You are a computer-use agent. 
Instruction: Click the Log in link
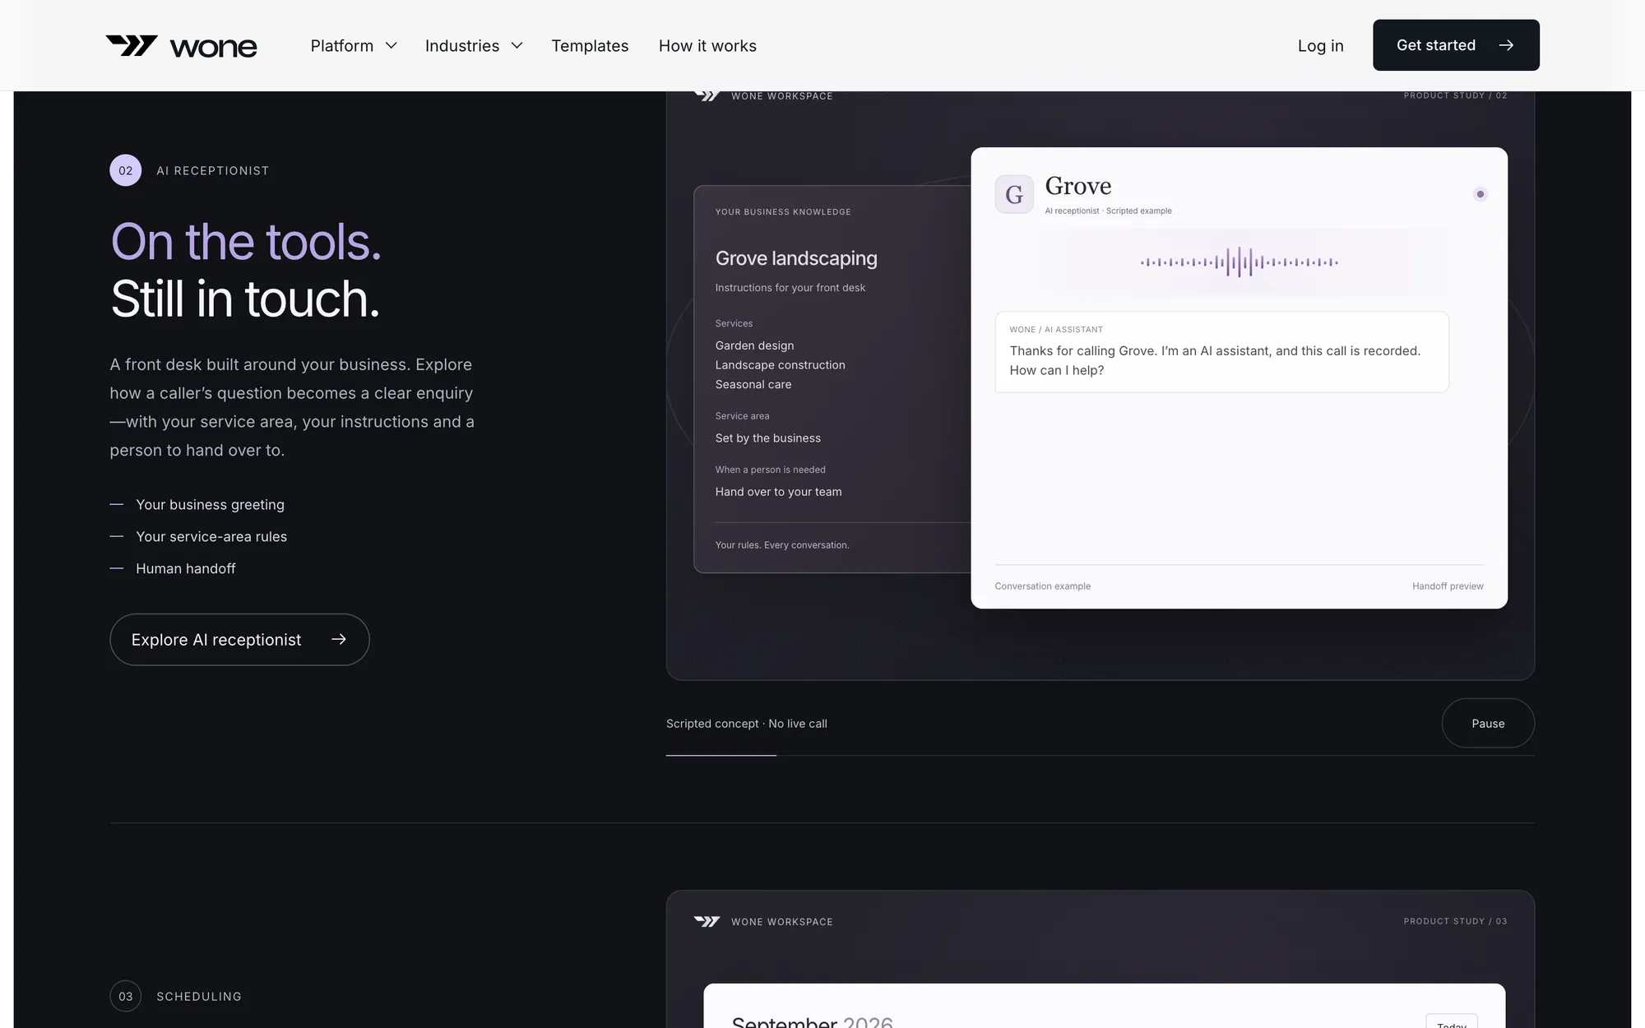(x=1320, y=46)
